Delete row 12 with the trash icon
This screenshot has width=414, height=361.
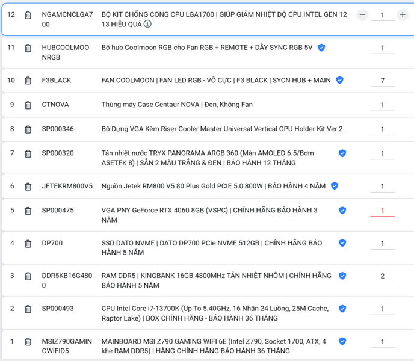[x=28, y=14]
